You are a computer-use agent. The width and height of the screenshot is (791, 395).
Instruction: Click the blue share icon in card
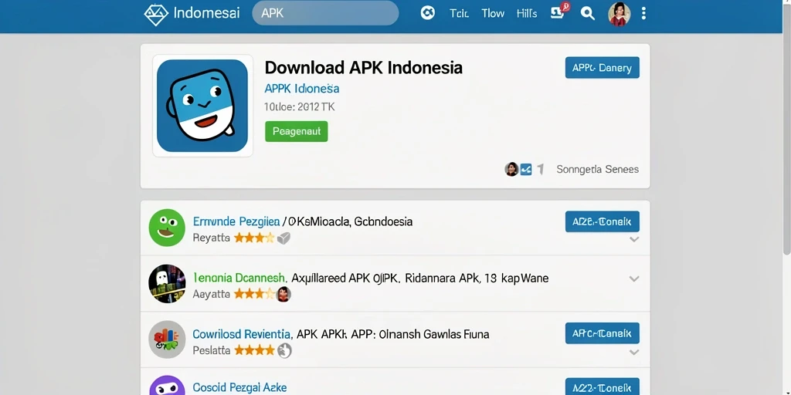(x=526, y=169)
